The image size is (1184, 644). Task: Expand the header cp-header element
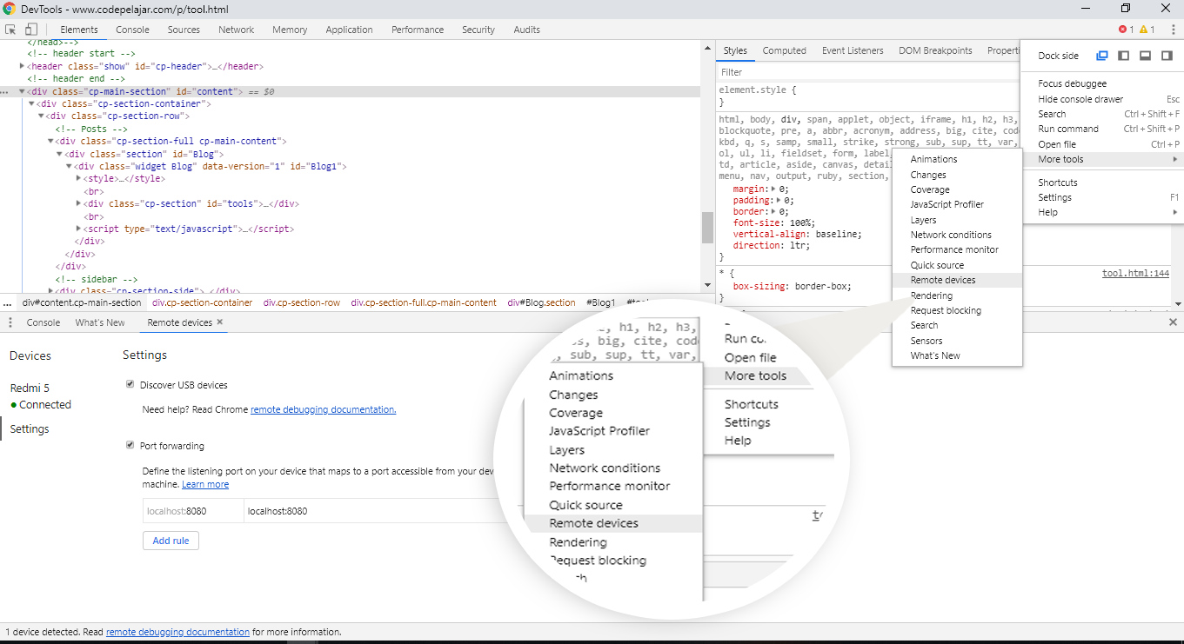(23, 66)
